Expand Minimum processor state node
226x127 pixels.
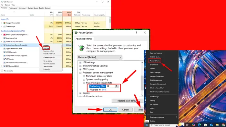pyautogui.click(x=84, y=76)
